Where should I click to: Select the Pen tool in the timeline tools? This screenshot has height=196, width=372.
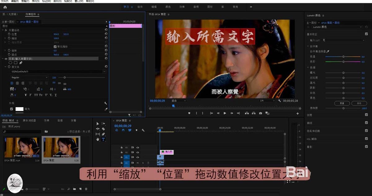[104, 134]
